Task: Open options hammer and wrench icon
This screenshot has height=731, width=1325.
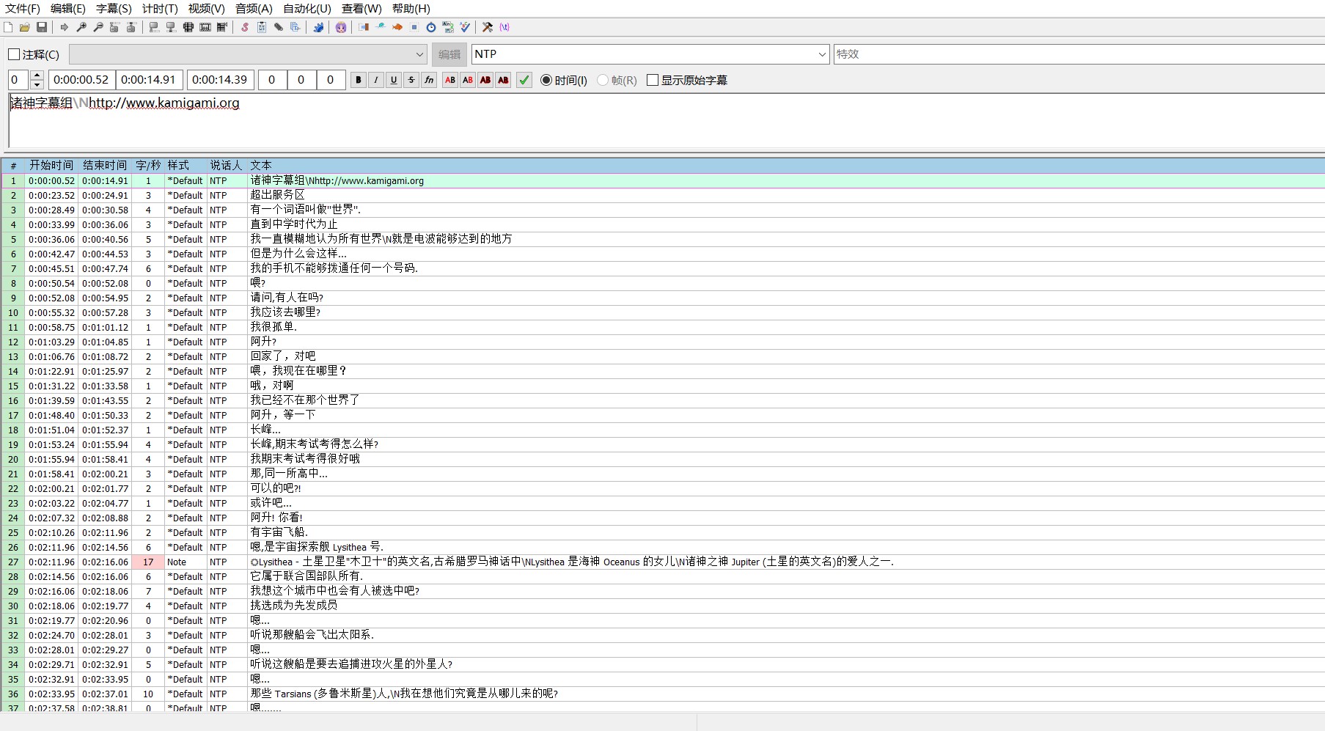Action: 488,27
